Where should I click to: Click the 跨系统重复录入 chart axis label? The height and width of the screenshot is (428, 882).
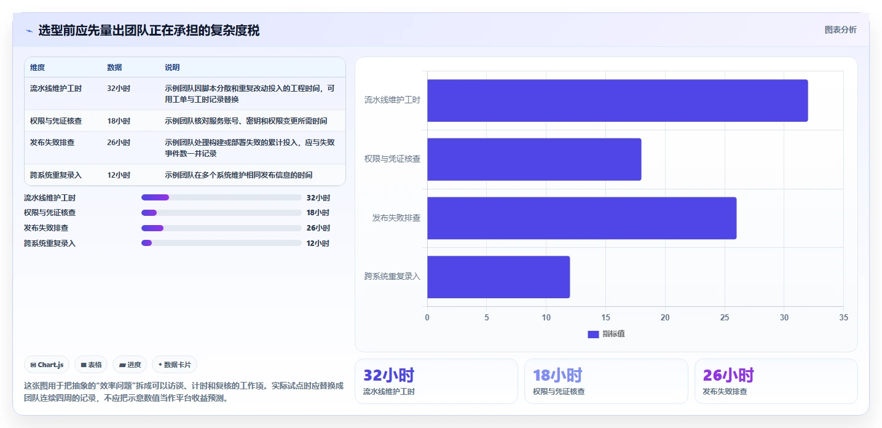392,277
